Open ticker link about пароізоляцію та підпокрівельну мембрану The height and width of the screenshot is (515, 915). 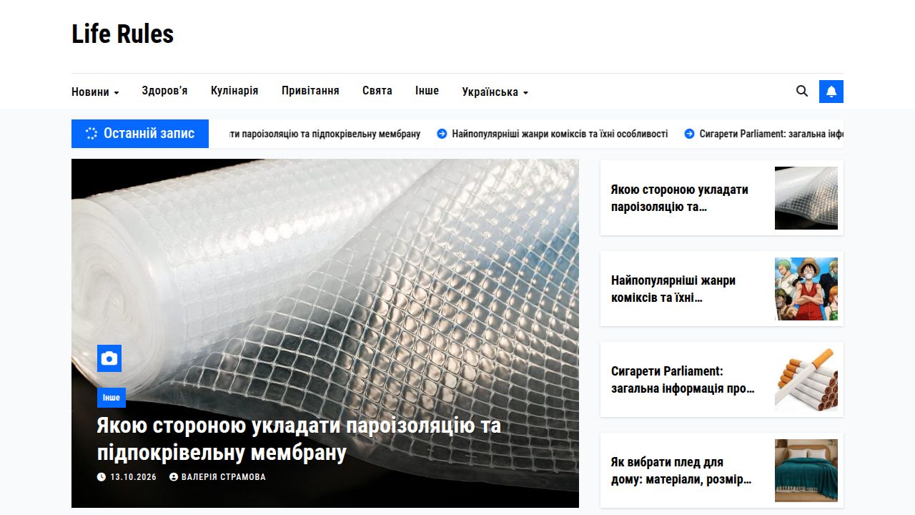click(325, 134)
